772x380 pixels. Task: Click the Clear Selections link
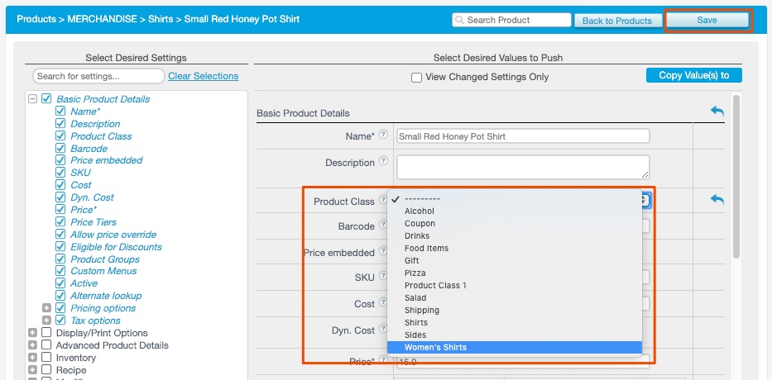coord(203,76)
